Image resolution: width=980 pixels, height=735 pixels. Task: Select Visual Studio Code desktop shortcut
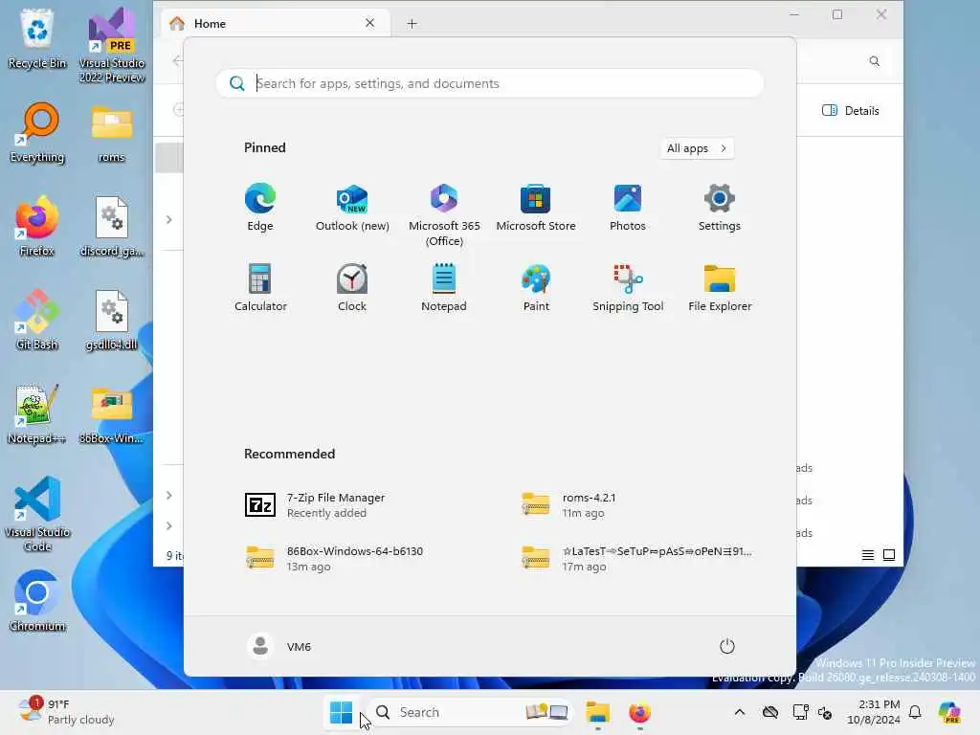pyautogui.click(x=37, y=514)
